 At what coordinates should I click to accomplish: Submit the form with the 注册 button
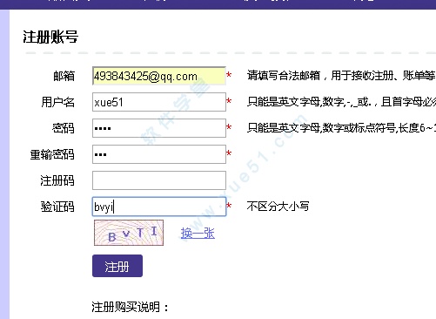(117, 266)
